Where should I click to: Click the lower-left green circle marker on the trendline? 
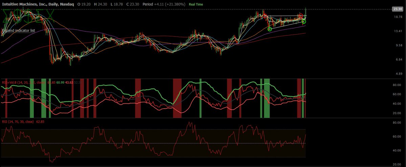(x=270, y=29)
